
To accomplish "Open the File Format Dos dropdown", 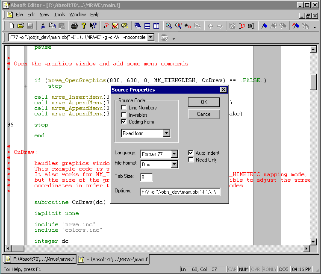I will tap(174, 164).
